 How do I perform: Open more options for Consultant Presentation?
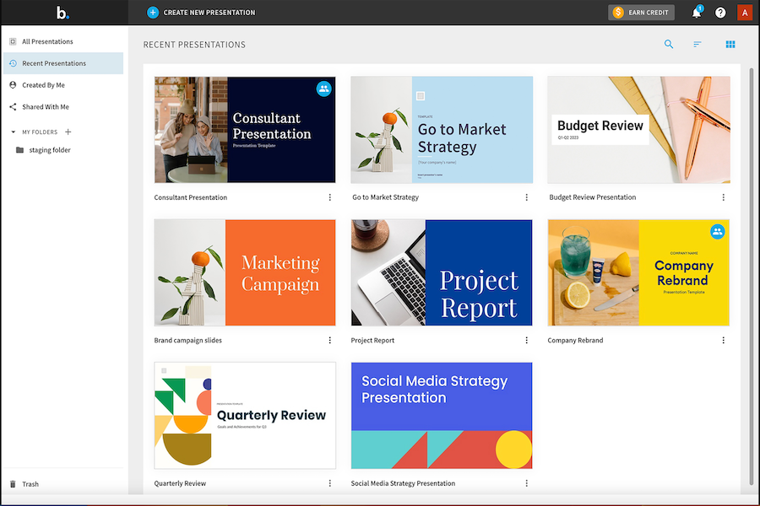pos(330,197)
